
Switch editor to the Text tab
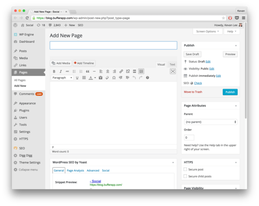(x=172, y=65)
